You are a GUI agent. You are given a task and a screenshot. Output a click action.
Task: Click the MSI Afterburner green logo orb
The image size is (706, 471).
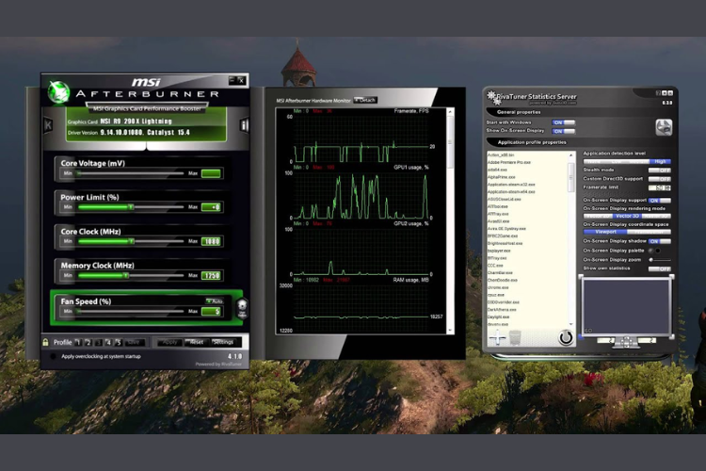[x=59, y=92]
